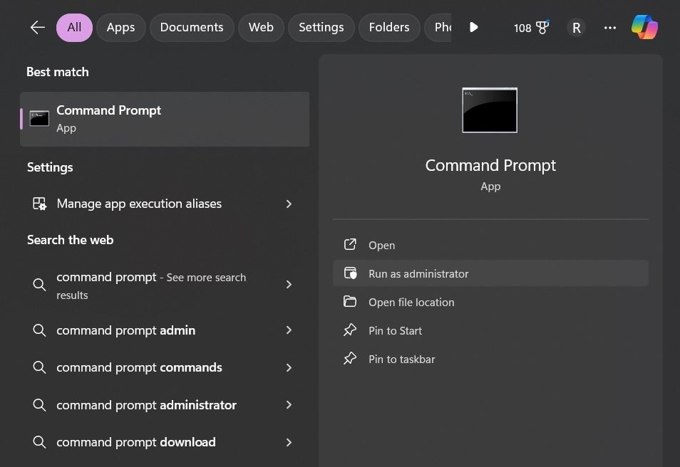Open Manage app execution aliases setting
The width and height of the screenshot is (680, 467).
pyautogui.click(x=165, y=204)
